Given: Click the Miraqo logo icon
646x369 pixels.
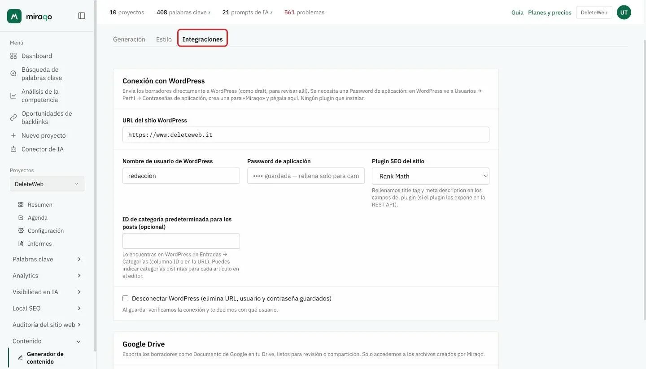Looking at the screenshot, I should (x=14, y=16).
